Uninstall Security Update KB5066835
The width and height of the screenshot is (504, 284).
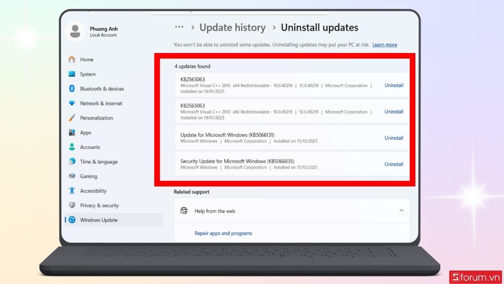[x=394, y=165]
